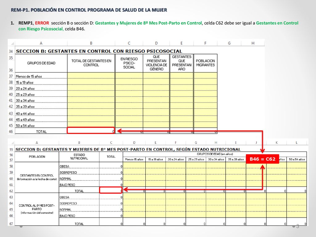Click the 'GRUPOS DE EDAD' header in Section B

pyautogui.click(x=41, y=63)
